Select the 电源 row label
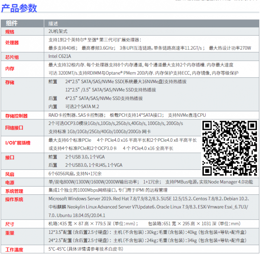The image size is (260, 254). click(x=10, y=183)
